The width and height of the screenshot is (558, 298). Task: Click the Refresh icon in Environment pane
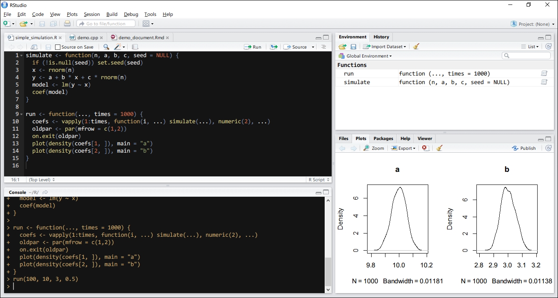pyautogui.click(x=549, y=47)
